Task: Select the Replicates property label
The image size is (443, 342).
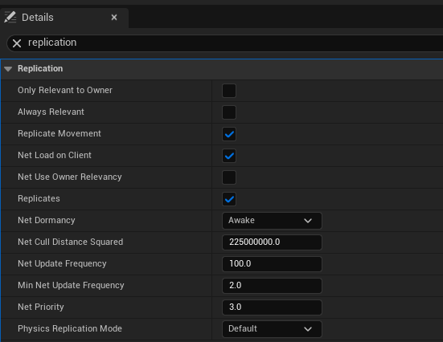Action: 39,198
